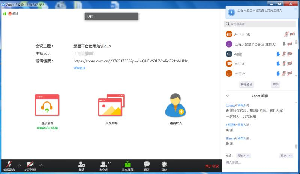
Task: Open the 所有人 recipient dropdown
Action: pyautogui.click(x=244, y=155)
